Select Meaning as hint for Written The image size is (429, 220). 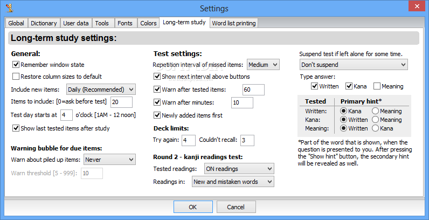coord(375,111)
